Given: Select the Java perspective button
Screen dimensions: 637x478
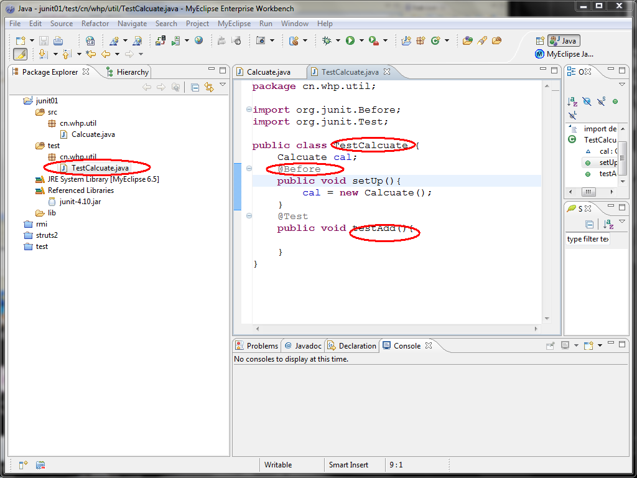Looking at the screenshot, I should pyautogui.click(x=564, y=40).
